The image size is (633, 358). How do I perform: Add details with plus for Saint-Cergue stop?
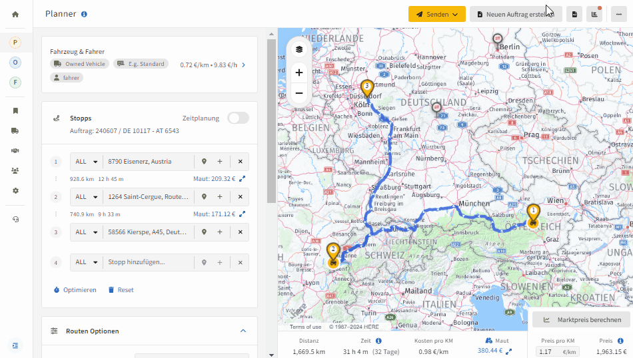pyautogui.click(x=220, y=197)
